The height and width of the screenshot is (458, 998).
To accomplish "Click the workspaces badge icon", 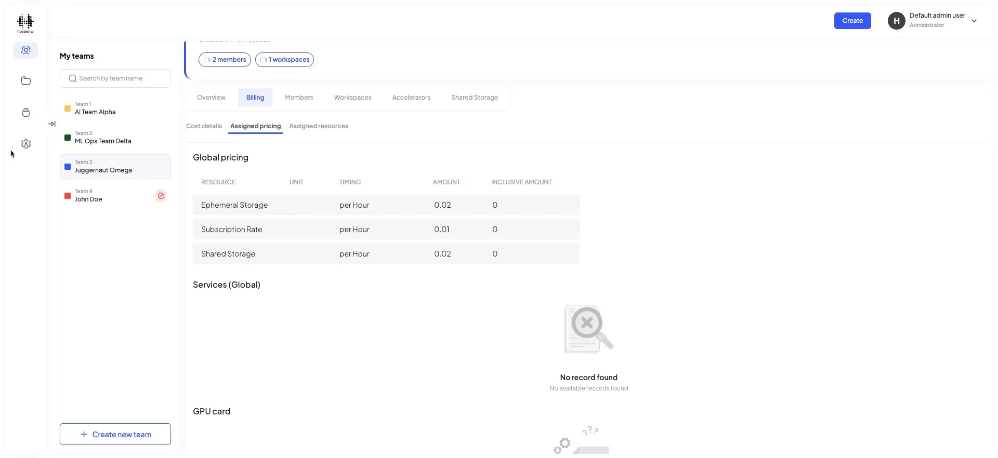I will point(264,60).
